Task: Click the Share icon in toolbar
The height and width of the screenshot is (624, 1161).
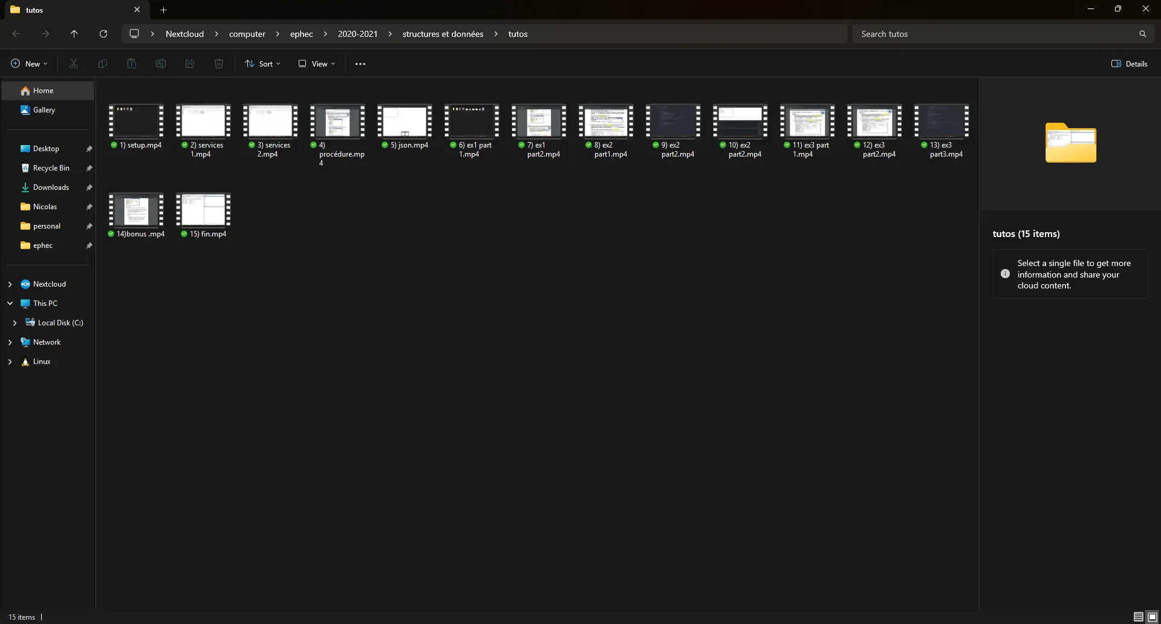Action: click(190, 63)
